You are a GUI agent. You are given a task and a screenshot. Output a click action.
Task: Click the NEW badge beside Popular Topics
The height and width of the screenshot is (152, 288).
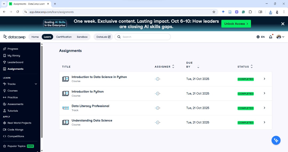click(30, 146)
